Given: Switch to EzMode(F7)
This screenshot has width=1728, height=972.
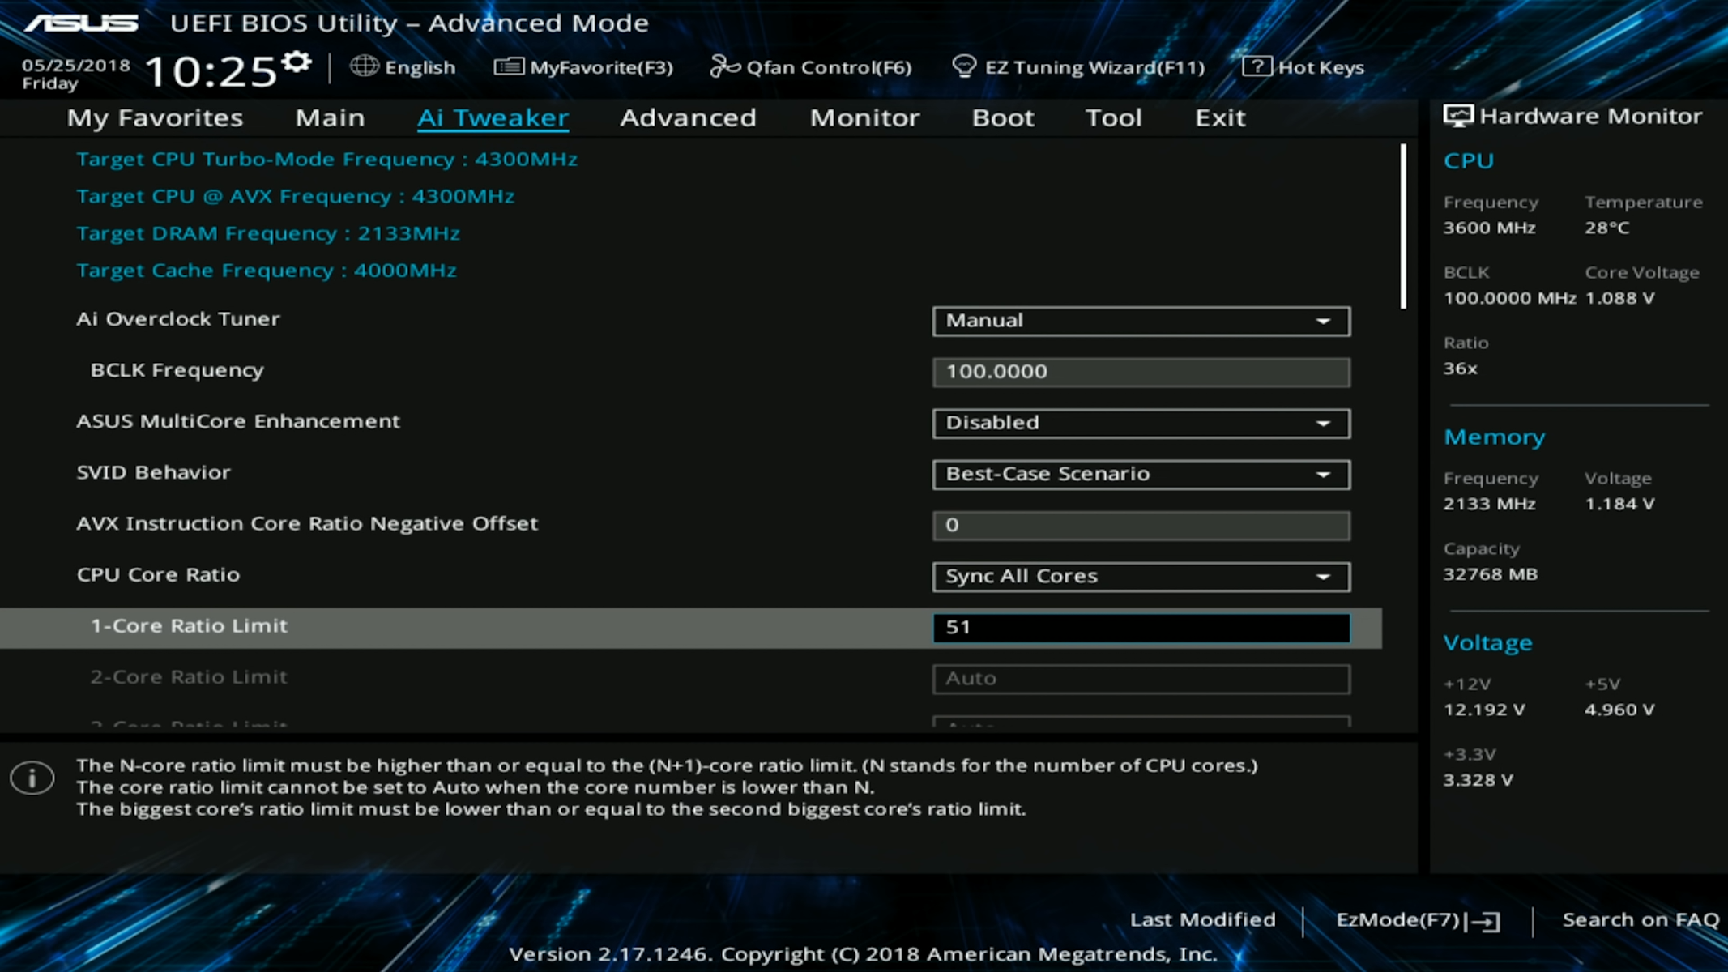Looking at the screenshot, I should pyautogui.click(x=1418, y=920).
